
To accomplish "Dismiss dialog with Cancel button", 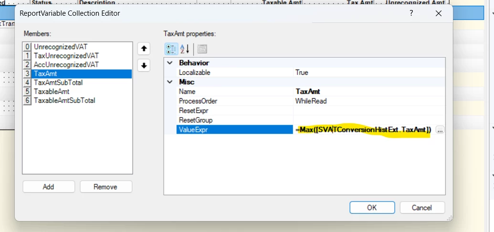I will (x=422, y=208).
